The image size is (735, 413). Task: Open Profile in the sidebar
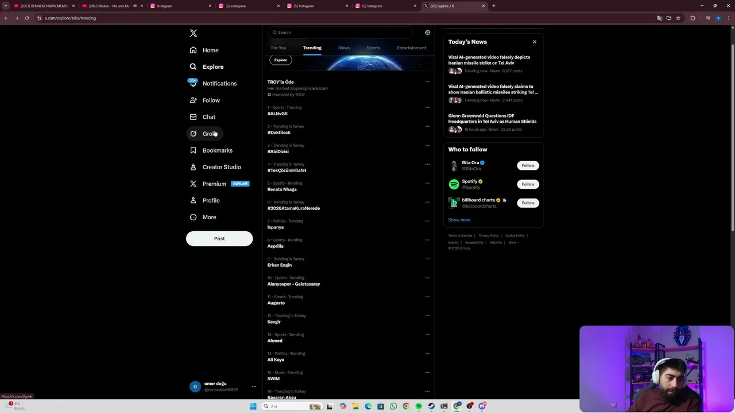pos(206,200)
